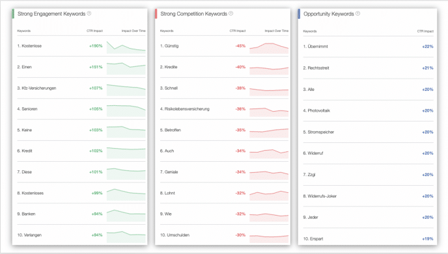Click the -40% CTR impact for Kredite
Screen dimensions: 448x254
(x=240, y=67)
